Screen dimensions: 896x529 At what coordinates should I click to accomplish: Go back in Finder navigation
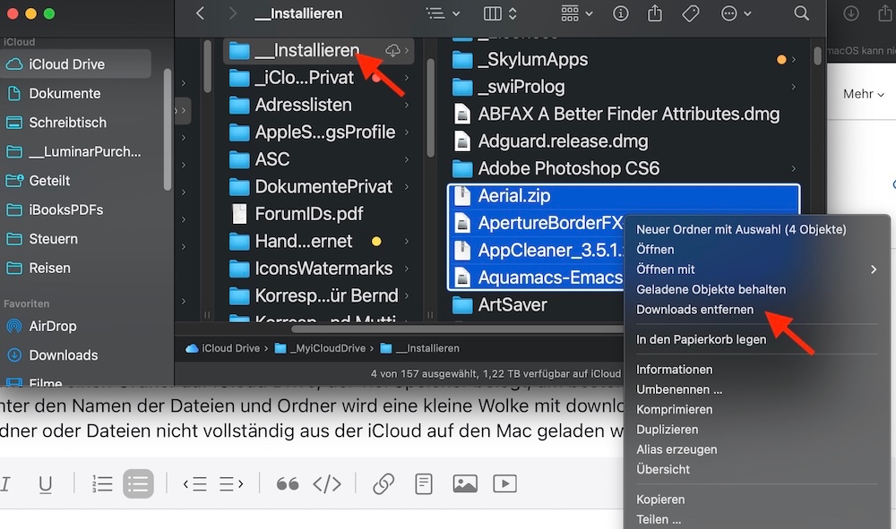200,13
